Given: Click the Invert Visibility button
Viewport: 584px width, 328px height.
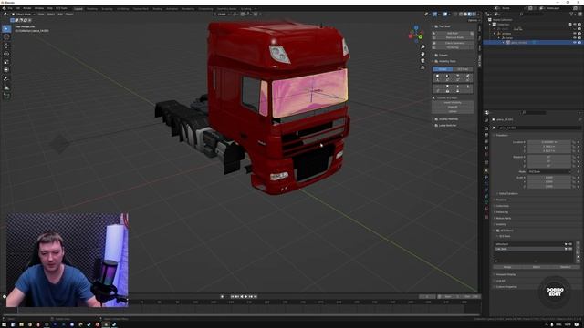Looking at the screenshot, I should [x=453, y=103].
